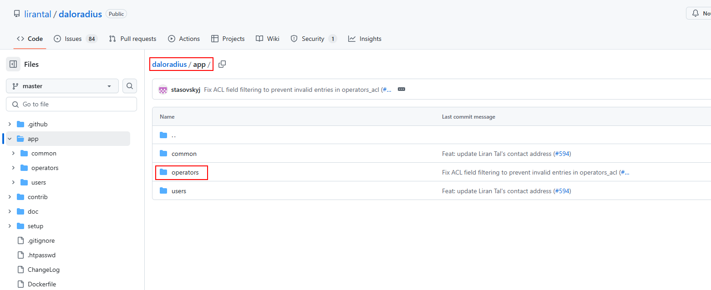Click the search magnifier button beside branch selector
Screen dimensions: 711x290
pyautogui.click(x=130, y=86)
